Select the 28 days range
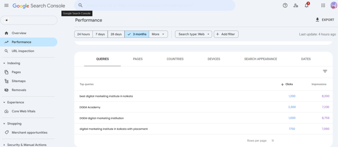 [116, 34]
